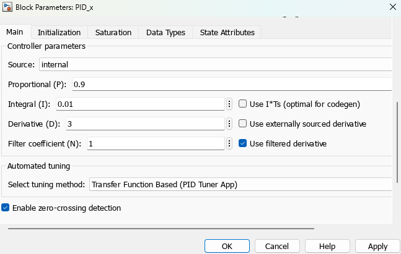Click the Simulink block icon in title bar
This screenshot has width=401, height=254.
7,7
